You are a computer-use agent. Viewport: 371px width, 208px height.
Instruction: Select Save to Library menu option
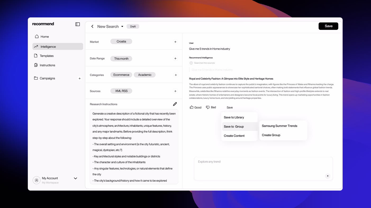(234, 117)
